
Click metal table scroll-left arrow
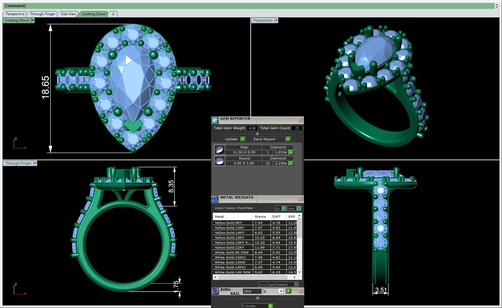215,277
